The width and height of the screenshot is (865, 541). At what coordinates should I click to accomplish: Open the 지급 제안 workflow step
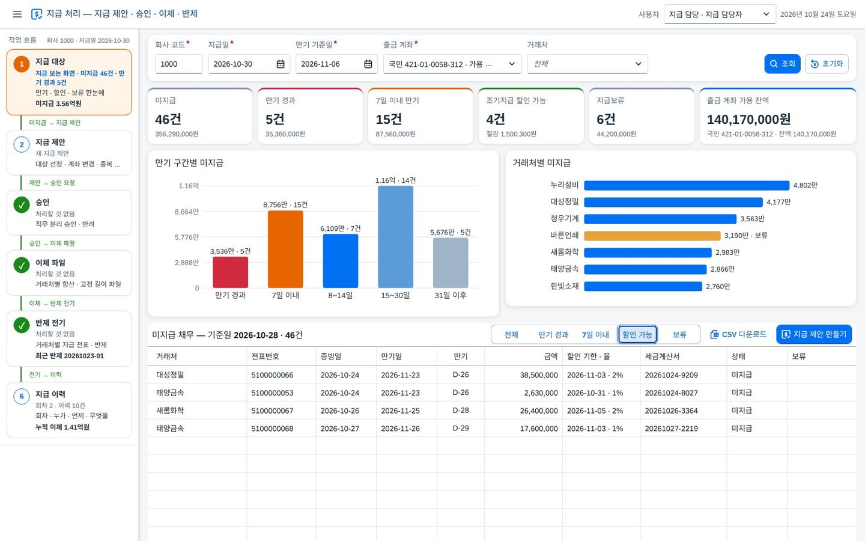pos(69,153)
